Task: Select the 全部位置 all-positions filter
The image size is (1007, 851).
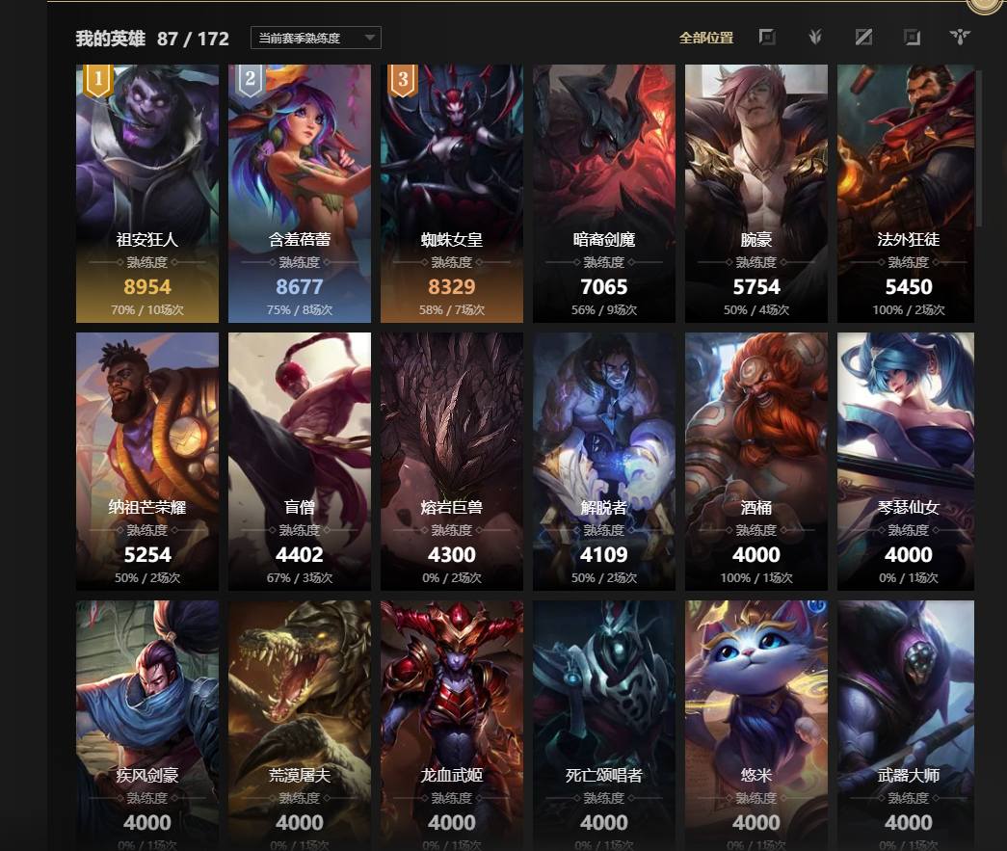Action: coord(706,38)
